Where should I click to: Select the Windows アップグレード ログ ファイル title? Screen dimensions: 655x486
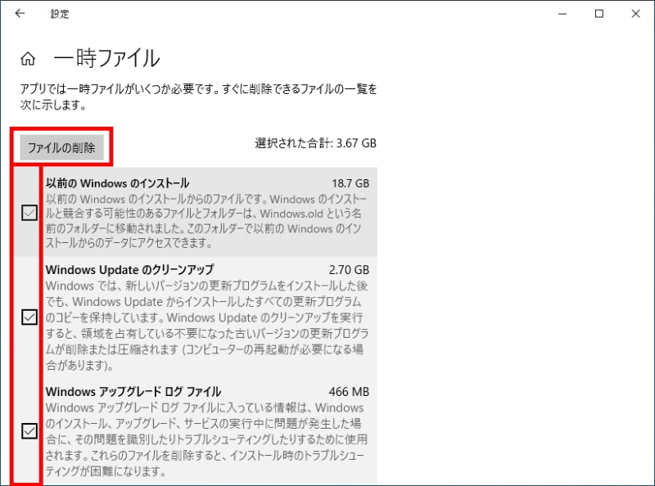[x=133, y=391]
